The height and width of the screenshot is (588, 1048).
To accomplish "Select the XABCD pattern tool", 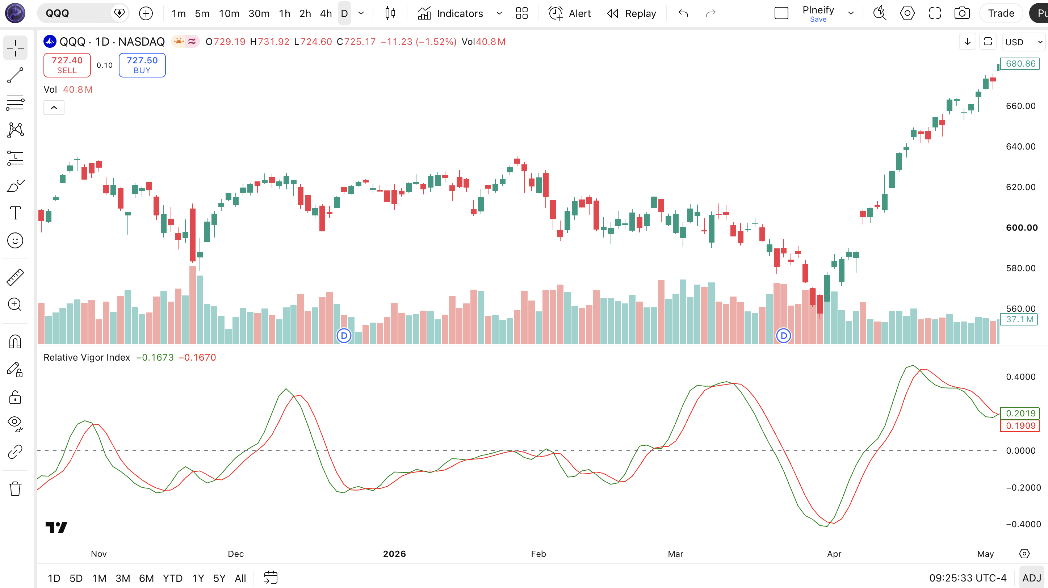I will pos(15,131).
